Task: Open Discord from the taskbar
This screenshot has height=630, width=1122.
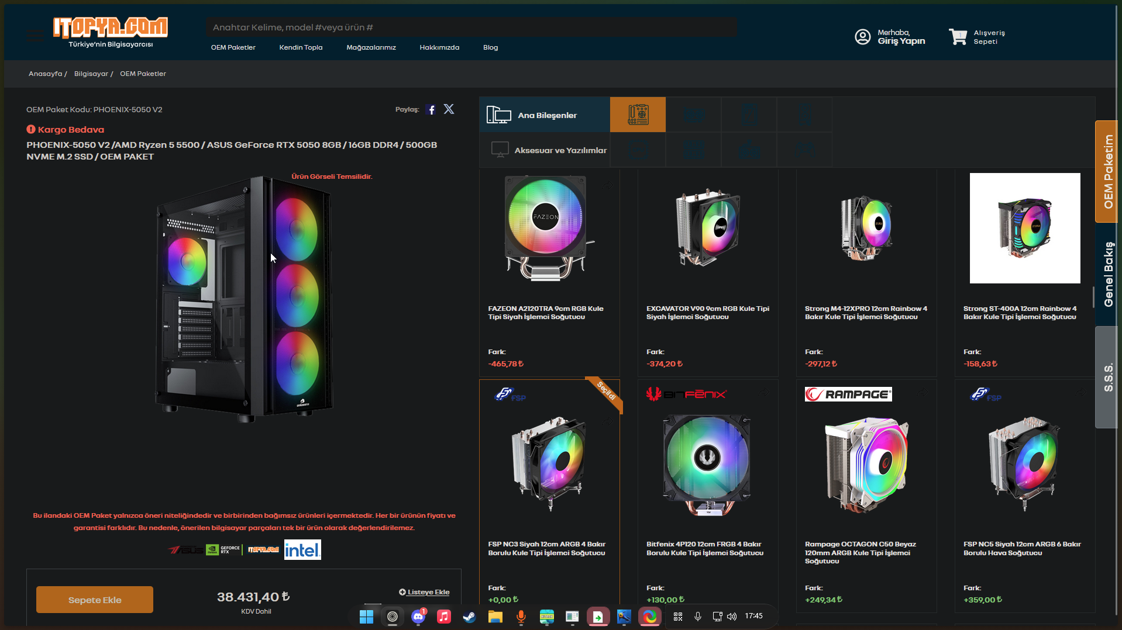Action: click(418, 617)
